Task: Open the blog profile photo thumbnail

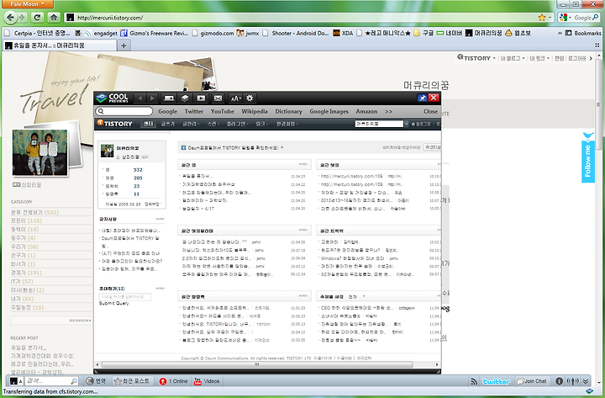Action: (x=39, y=152)
